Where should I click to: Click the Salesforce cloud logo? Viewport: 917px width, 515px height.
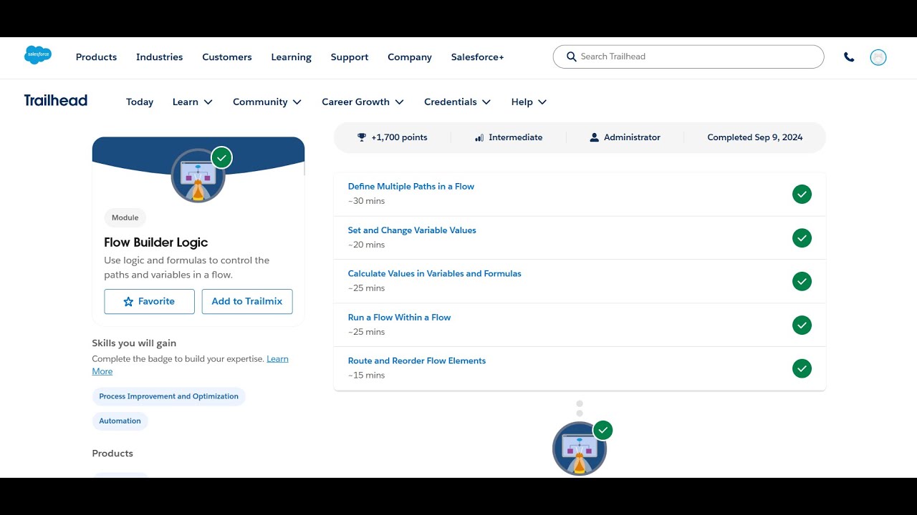(38, 55)
